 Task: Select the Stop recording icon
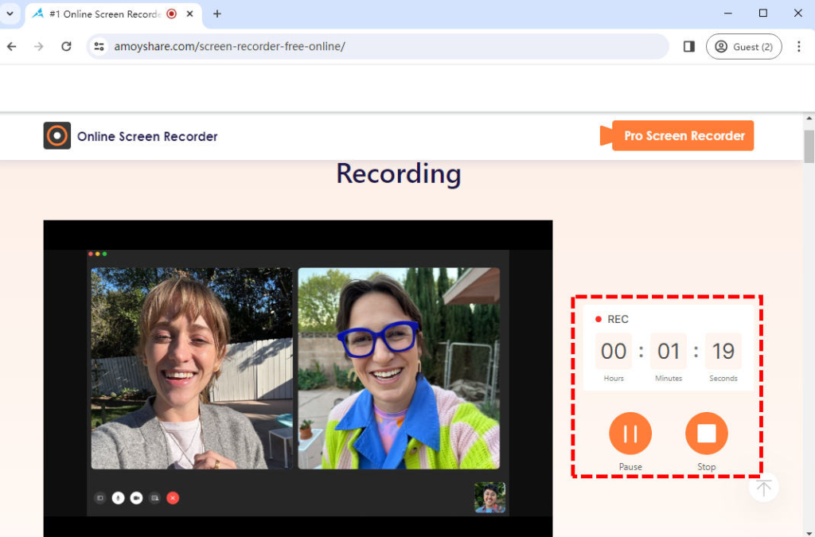click(706, 433)
